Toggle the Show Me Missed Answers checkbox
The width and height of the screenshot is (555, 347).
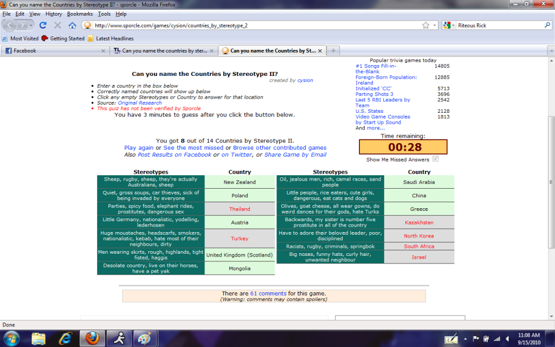point(435,159)
